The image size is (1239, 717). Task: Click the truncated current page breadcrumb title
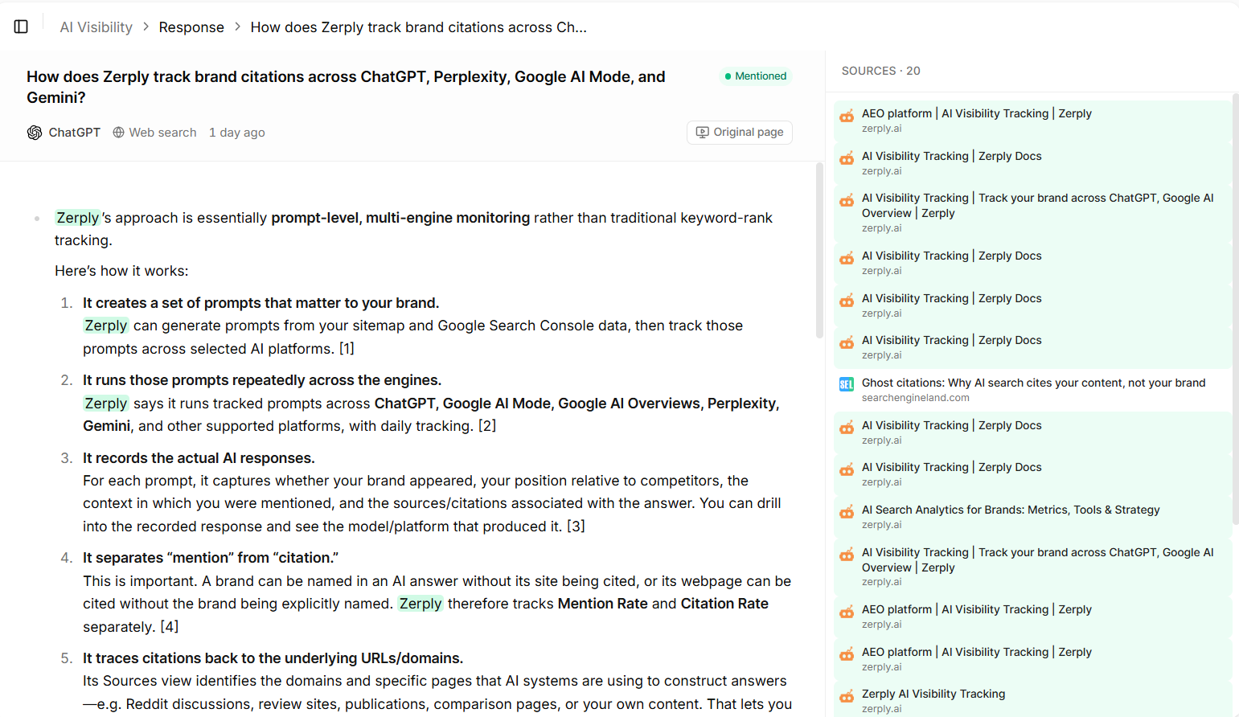418,27
